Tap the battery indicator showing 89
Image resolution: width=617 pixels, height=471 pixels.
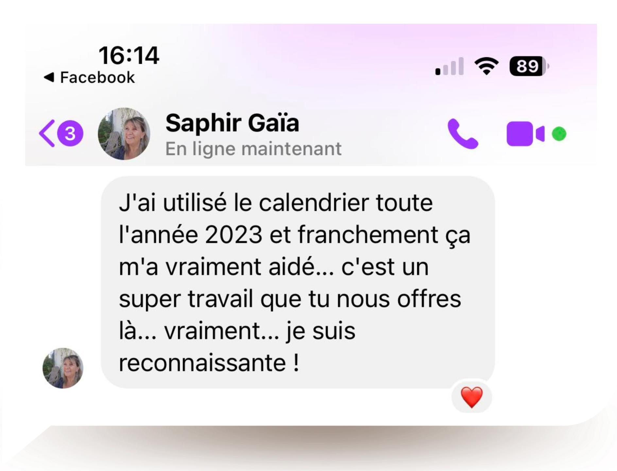click(x=529, y=66)
